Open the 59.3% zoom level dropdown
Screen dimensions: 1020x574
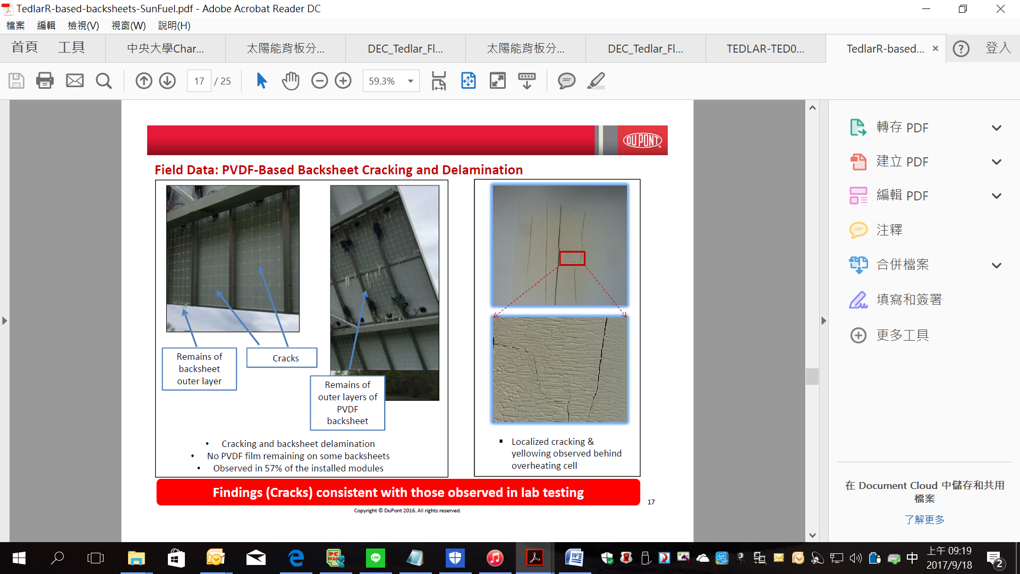(x=410, y=81)
